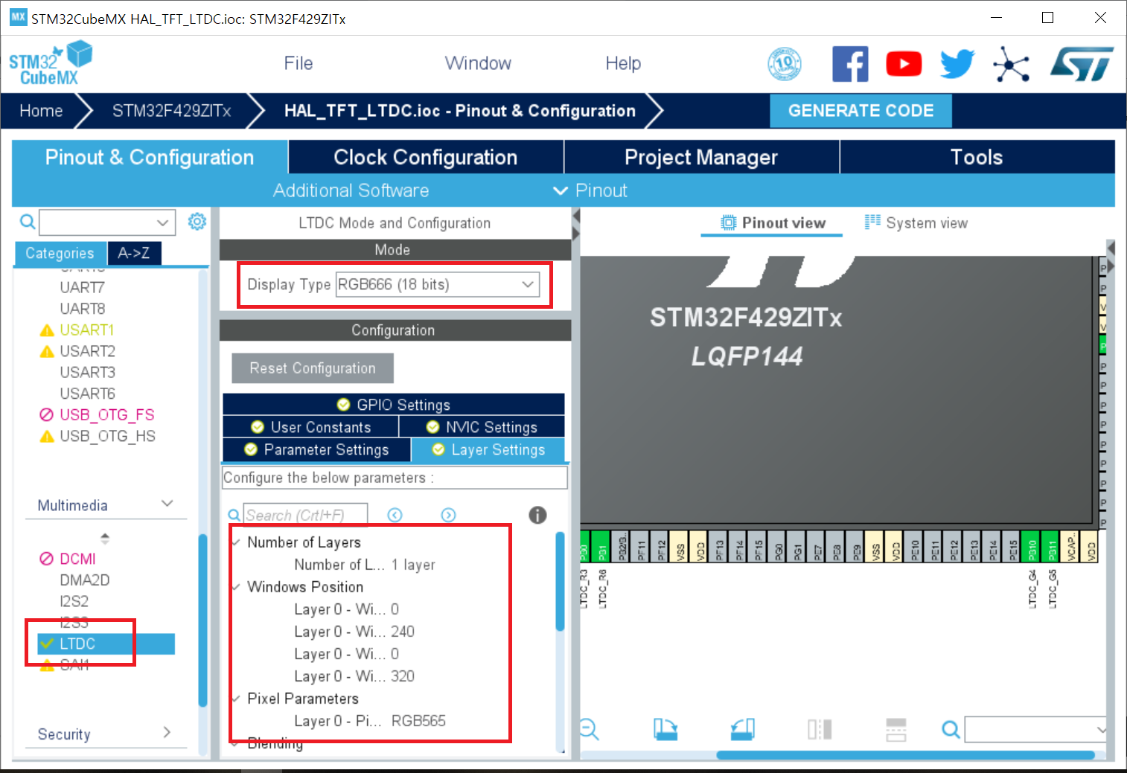Open the ST 10-year anniversary badge icon
1127x773 pixels.
click(785, 64)
